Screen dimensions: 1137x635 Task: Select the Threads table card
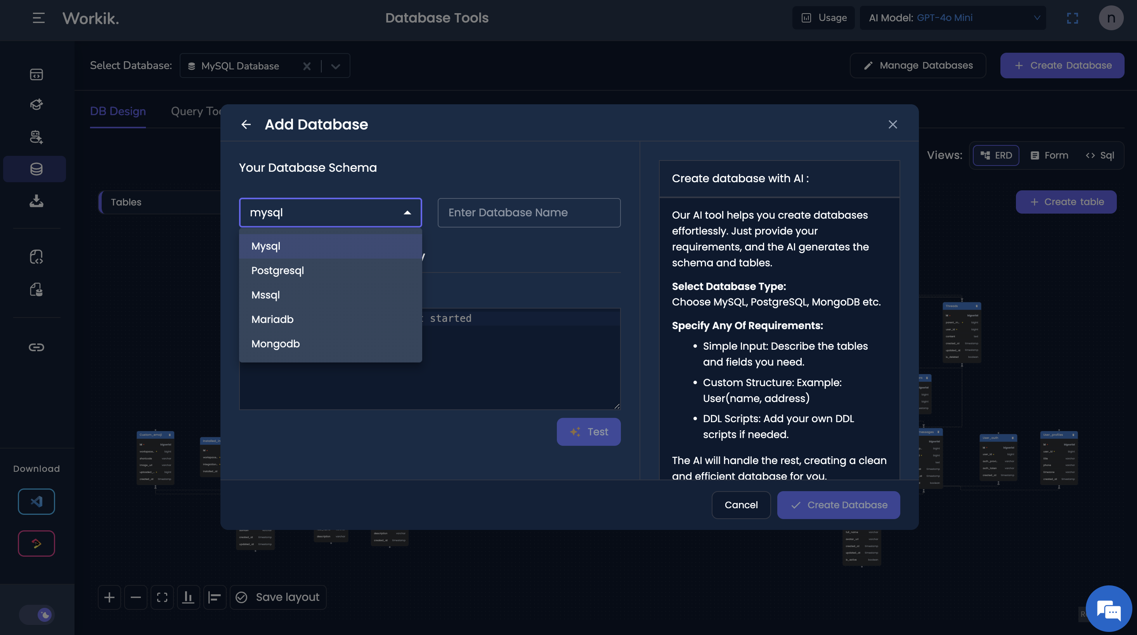962,332
